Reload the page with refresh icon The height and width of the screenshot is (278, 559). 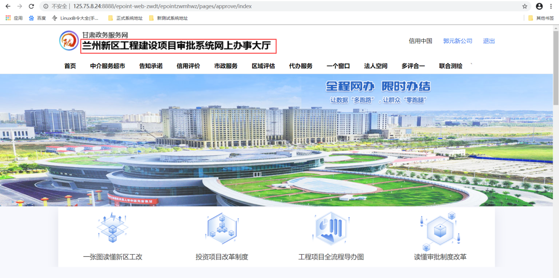tap(31, 6)
